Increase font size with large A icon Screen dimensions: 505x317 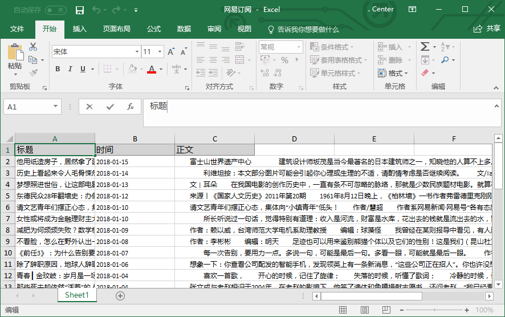coord(170,51)
